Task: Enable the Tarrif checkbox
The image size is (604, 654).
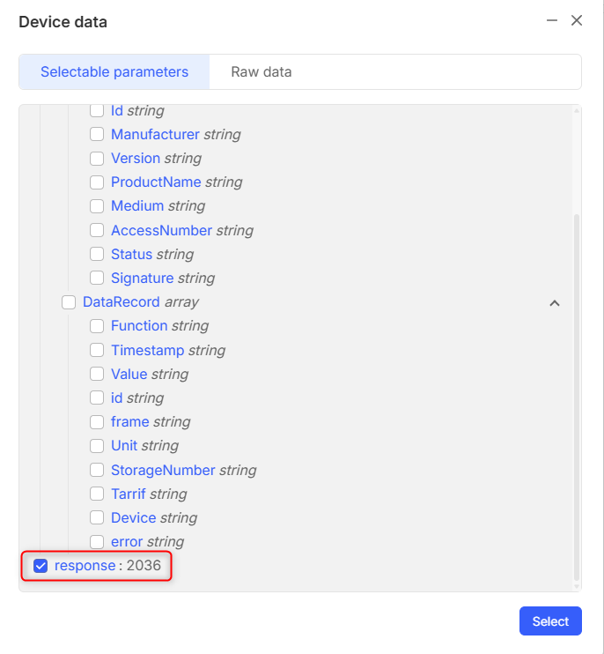Action: 97,494
